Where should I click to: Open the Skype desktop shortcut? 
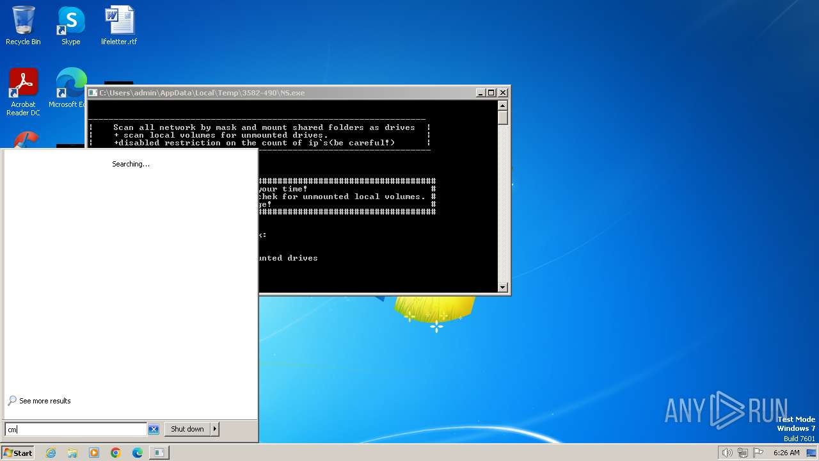[70, 26]
